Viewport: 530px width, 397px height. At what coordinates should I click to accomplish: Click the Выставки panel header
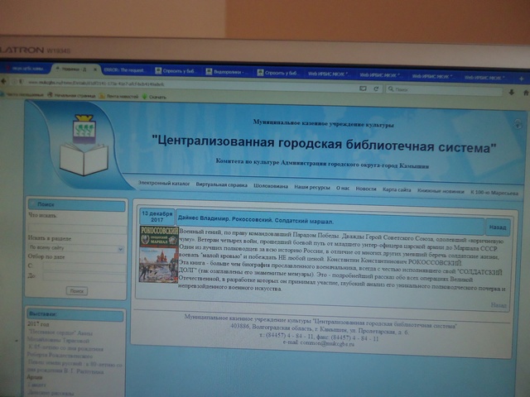(x=75, y=315)
